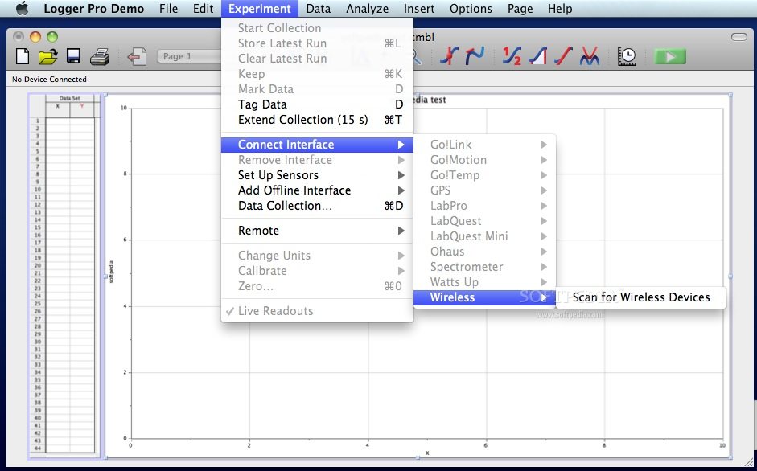
Task: Click the Spectrometer submenu entry
Action: coord(485,267)
